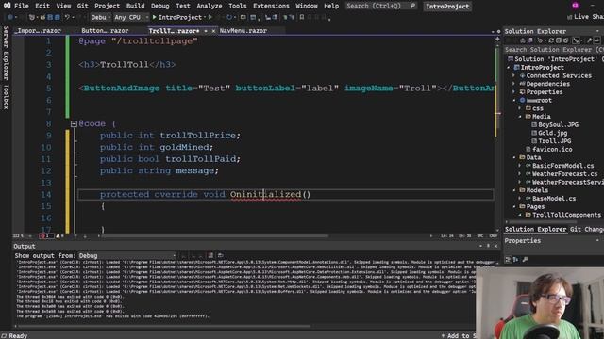This screenshot has width=604, height=339.
Task: Open the Extensions menu
Action: 271,6
